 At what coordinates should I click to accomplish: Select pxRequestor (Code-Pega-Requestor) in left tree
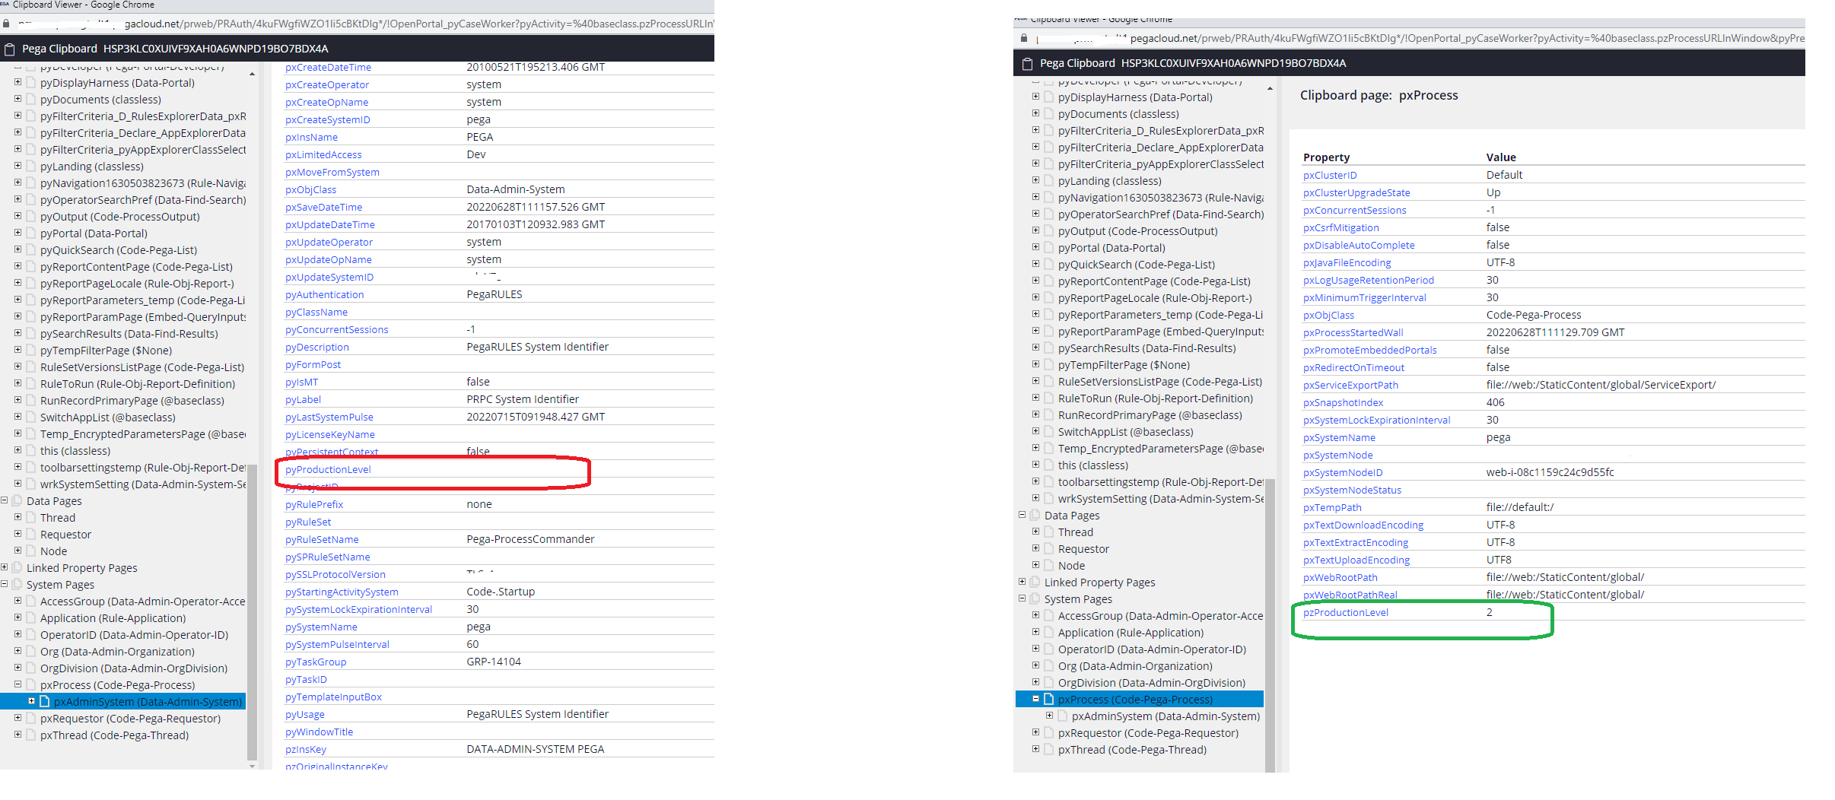tap(130, 719)
